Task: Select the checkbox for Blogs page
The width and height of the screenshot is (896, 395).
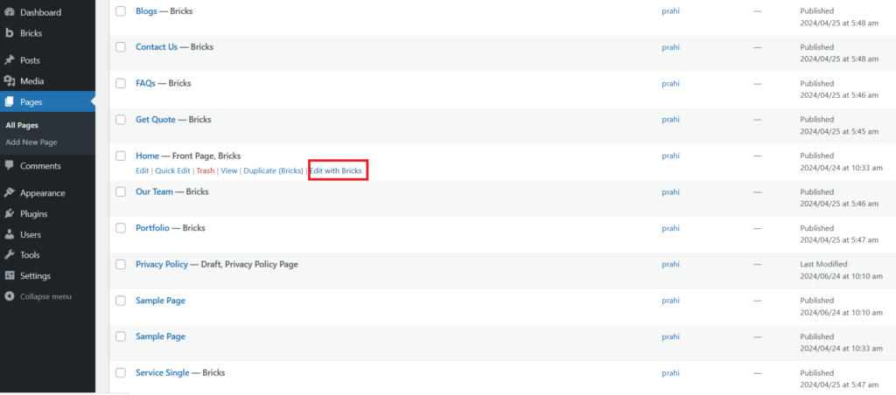Action: 121,10
